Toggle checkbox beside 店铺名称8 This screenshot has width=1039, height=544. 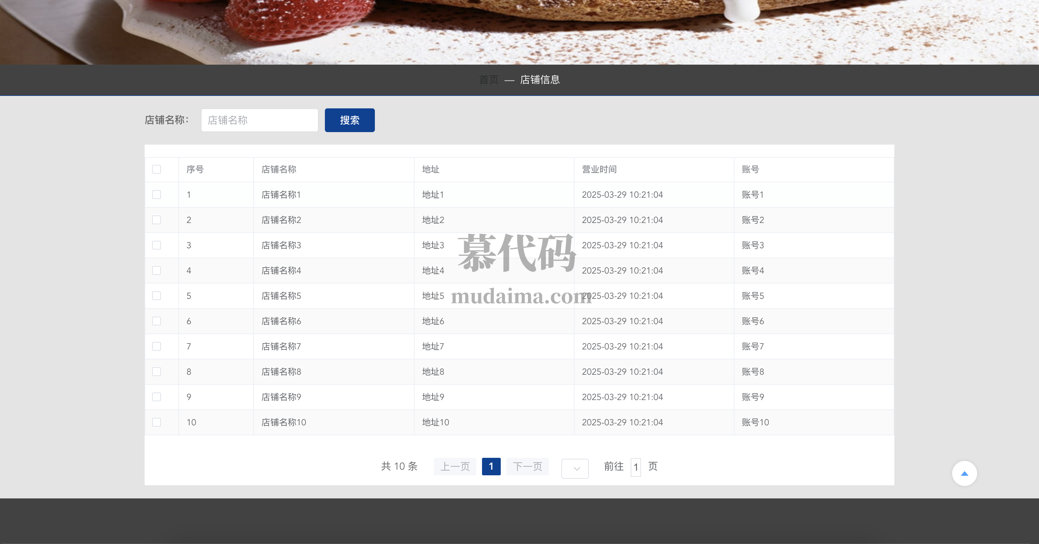tap(157, 372)
